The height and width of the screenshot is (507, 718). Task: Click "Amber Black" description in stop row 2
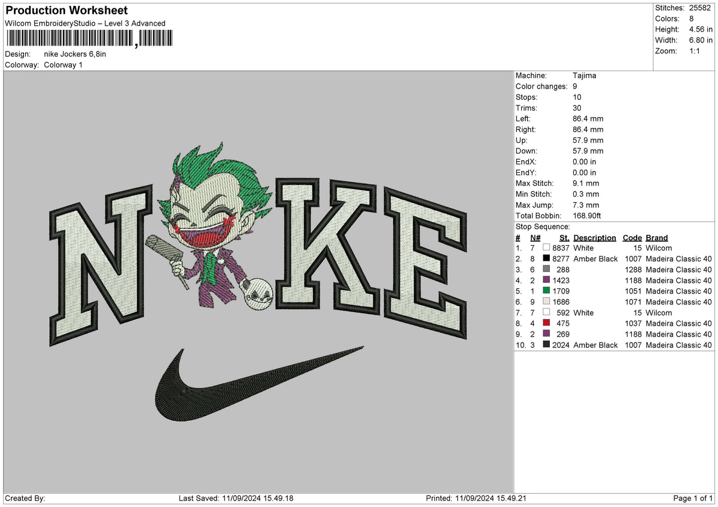coord(595,258)
